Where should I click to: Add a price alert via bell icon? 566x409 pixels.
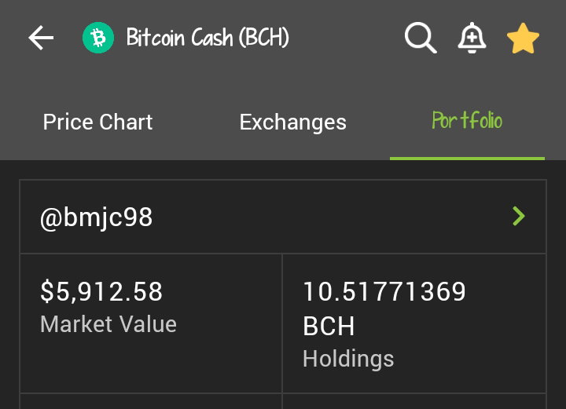point(472,38)
